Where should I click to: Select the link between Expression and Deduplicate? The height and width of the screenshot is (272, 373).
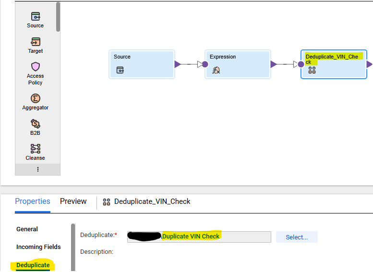point(285,64)
